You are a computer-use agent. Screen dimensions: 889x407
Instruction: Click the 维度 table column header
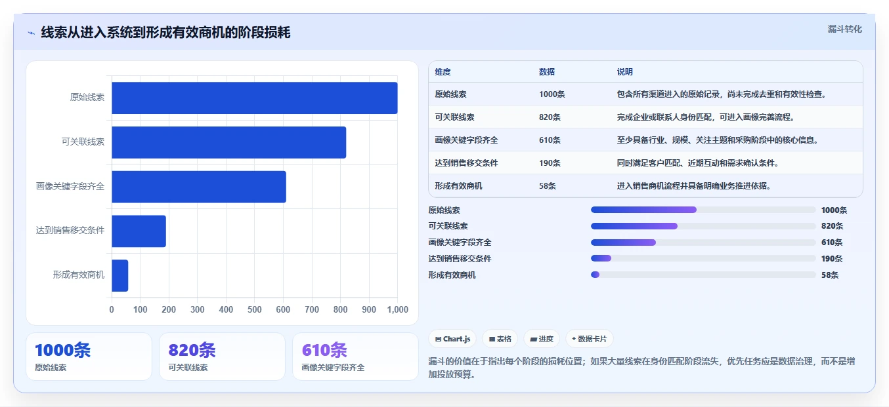(x=443, y=72)
